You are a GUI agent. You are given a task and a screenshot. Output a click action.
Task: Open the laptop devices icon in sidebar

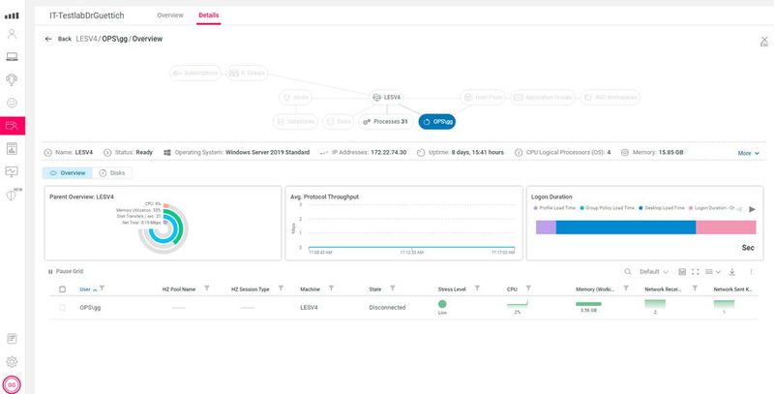tap(12, 57)
